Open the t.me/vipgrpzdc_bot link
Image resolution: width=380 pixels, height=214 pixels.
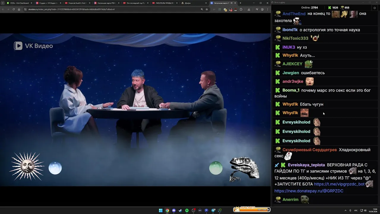pos(339,184)
